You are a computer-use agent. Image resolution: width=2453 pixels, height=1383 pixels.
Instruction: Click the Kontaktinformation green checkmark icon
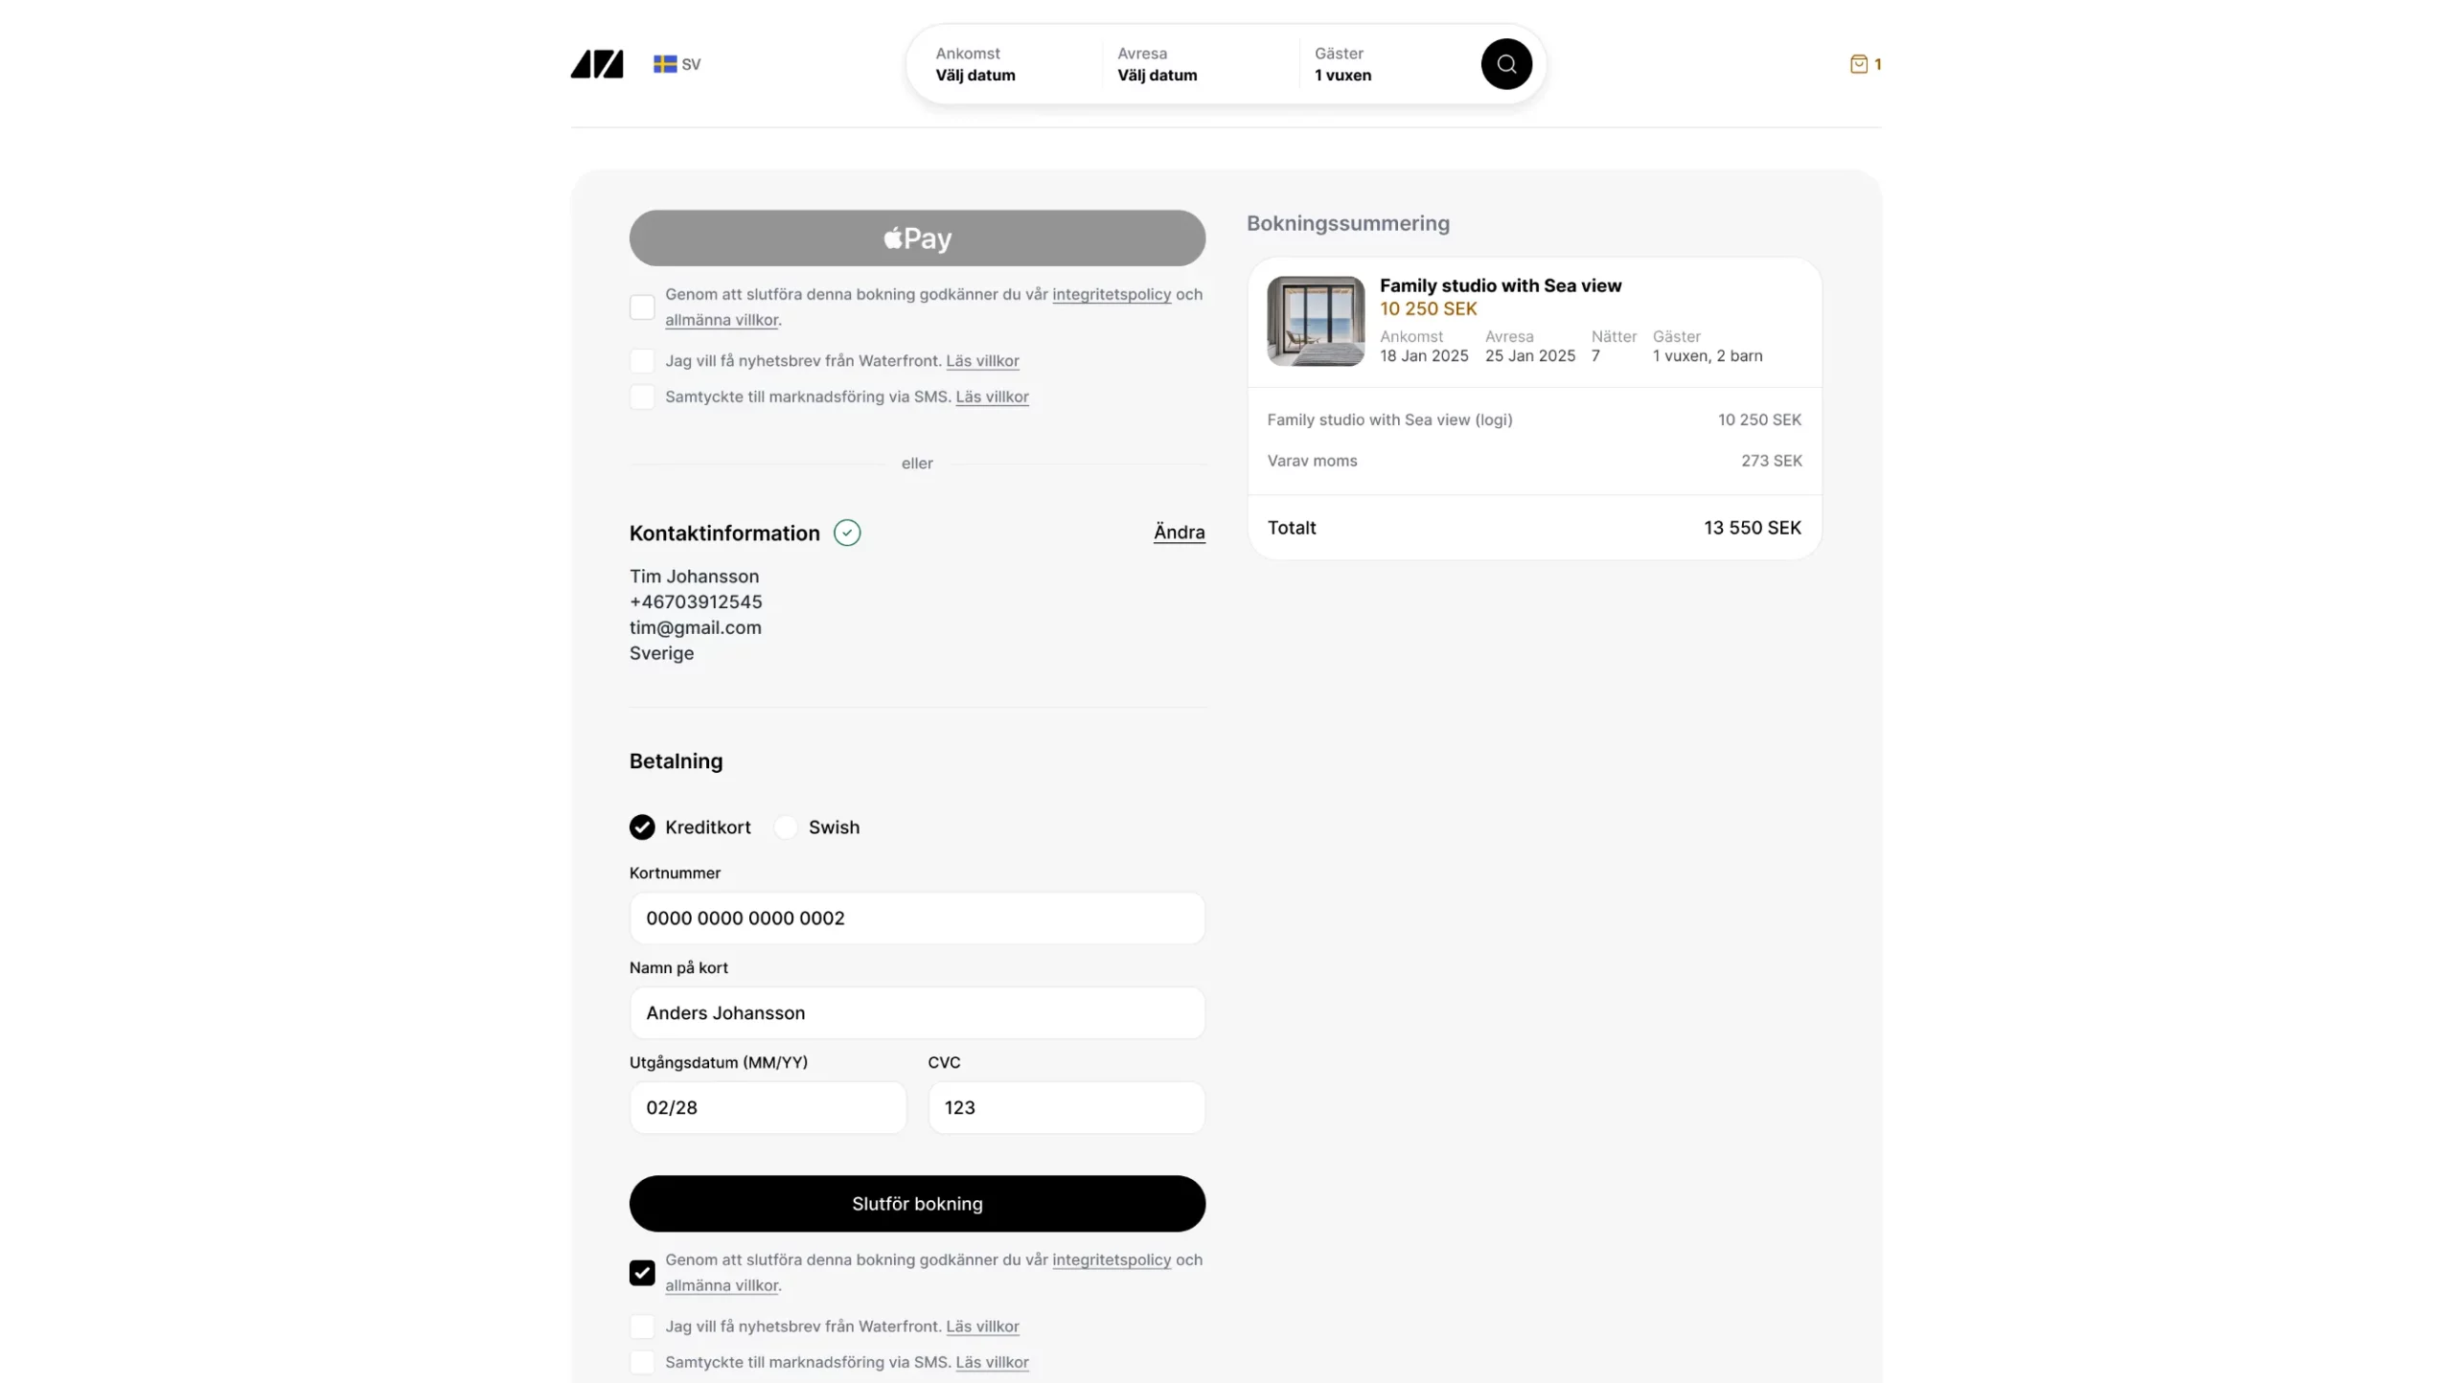click(847, 533)
